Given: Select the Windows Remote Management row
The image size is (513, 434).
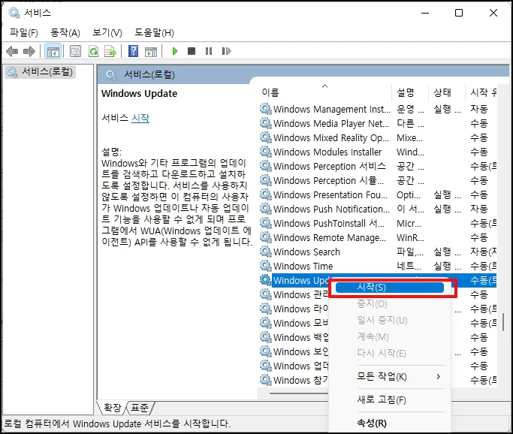Looking at the screenshot, I should [x=378, y=237].
